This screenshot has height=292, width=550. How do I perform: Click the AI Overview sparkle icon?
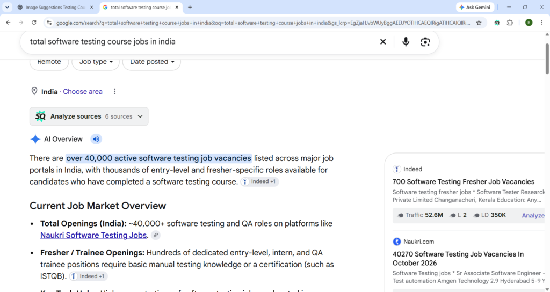point(35,139)
